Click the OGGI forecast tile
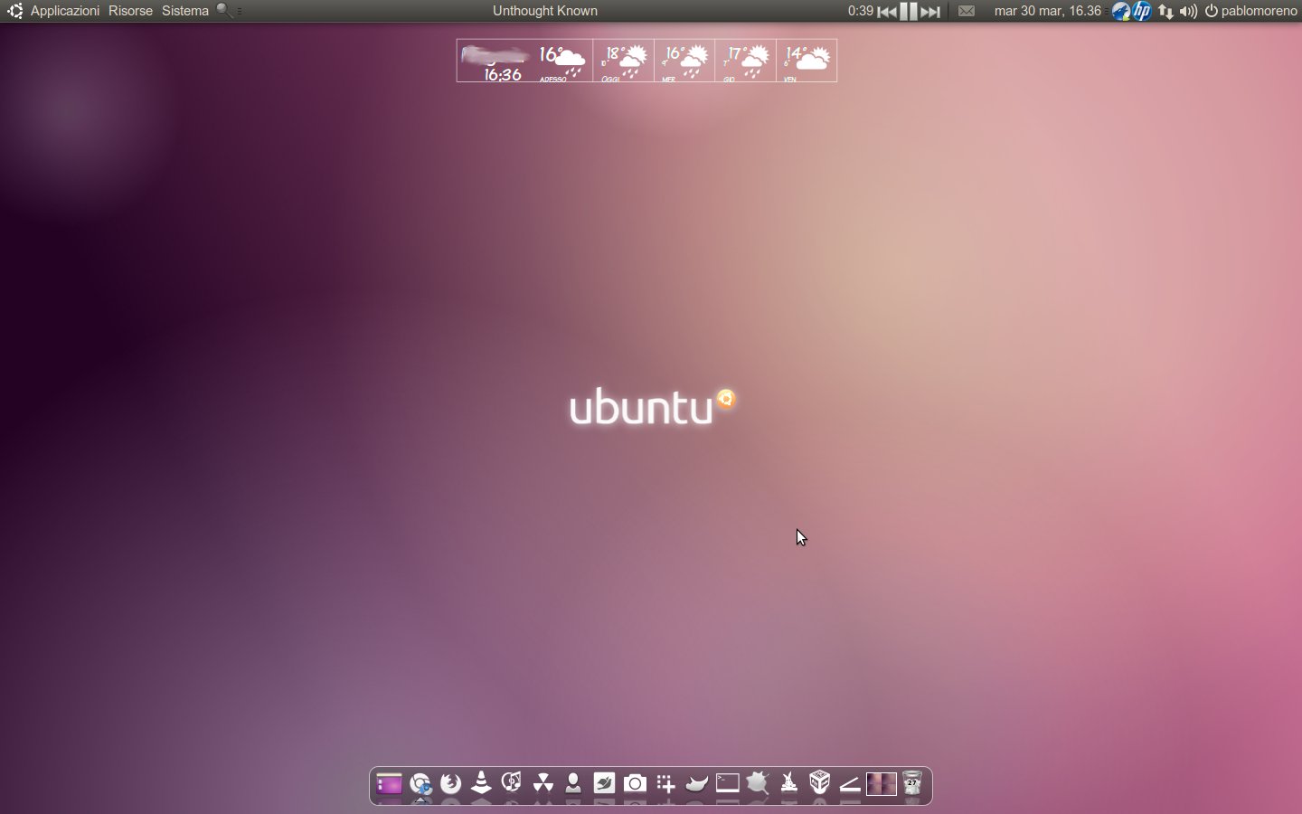The height and width of the screenshot is (814, 1302). click(x=624, y=61)
